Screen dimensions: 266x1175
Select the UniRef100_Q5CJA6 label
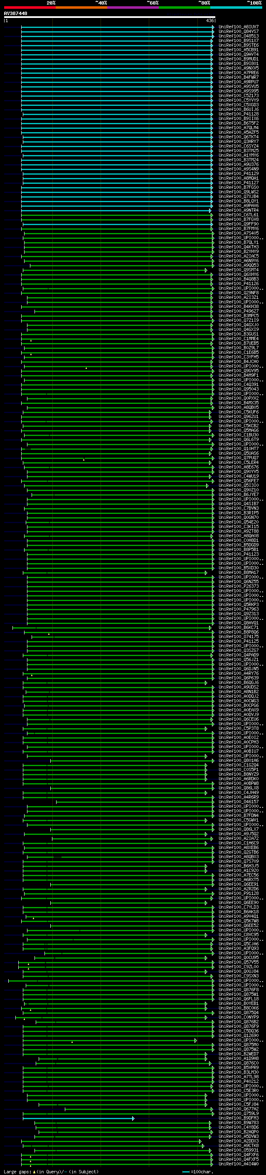pyautogui.click(x=238, y=944)
